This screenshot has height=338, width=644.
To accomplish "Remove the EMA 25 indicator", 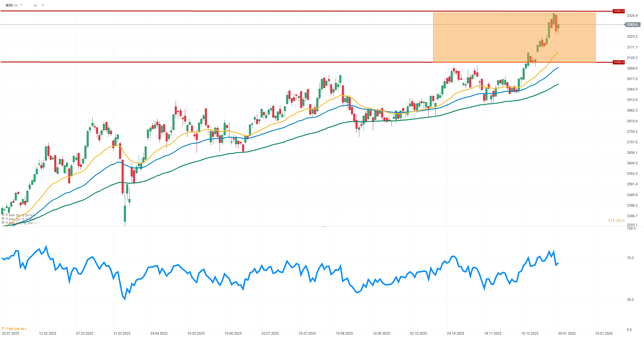I will (7, 219).
